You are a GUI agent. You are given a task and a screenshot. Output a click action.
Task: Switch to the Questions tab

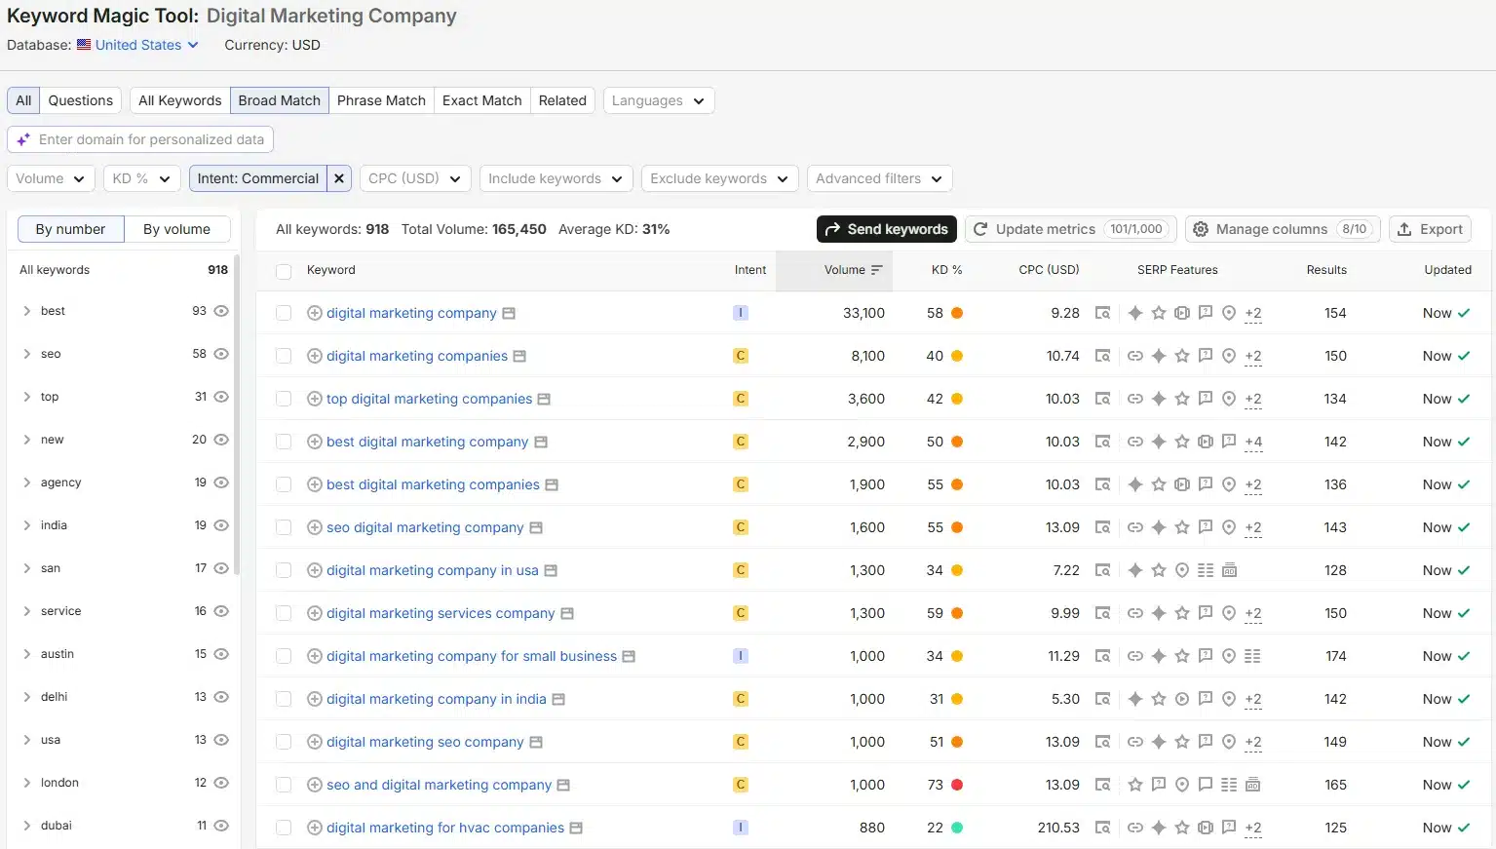coord(81,100)
